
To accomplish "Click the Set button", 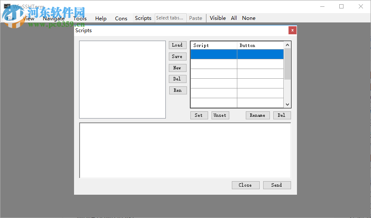I will [199, 115].
